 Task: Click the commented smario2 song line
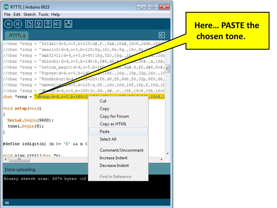[x=84, y=49]
